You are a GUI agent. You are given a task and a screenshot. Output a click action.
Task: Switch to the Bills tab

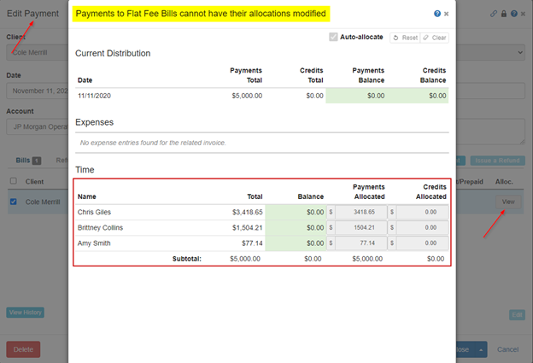pos(28,160)
